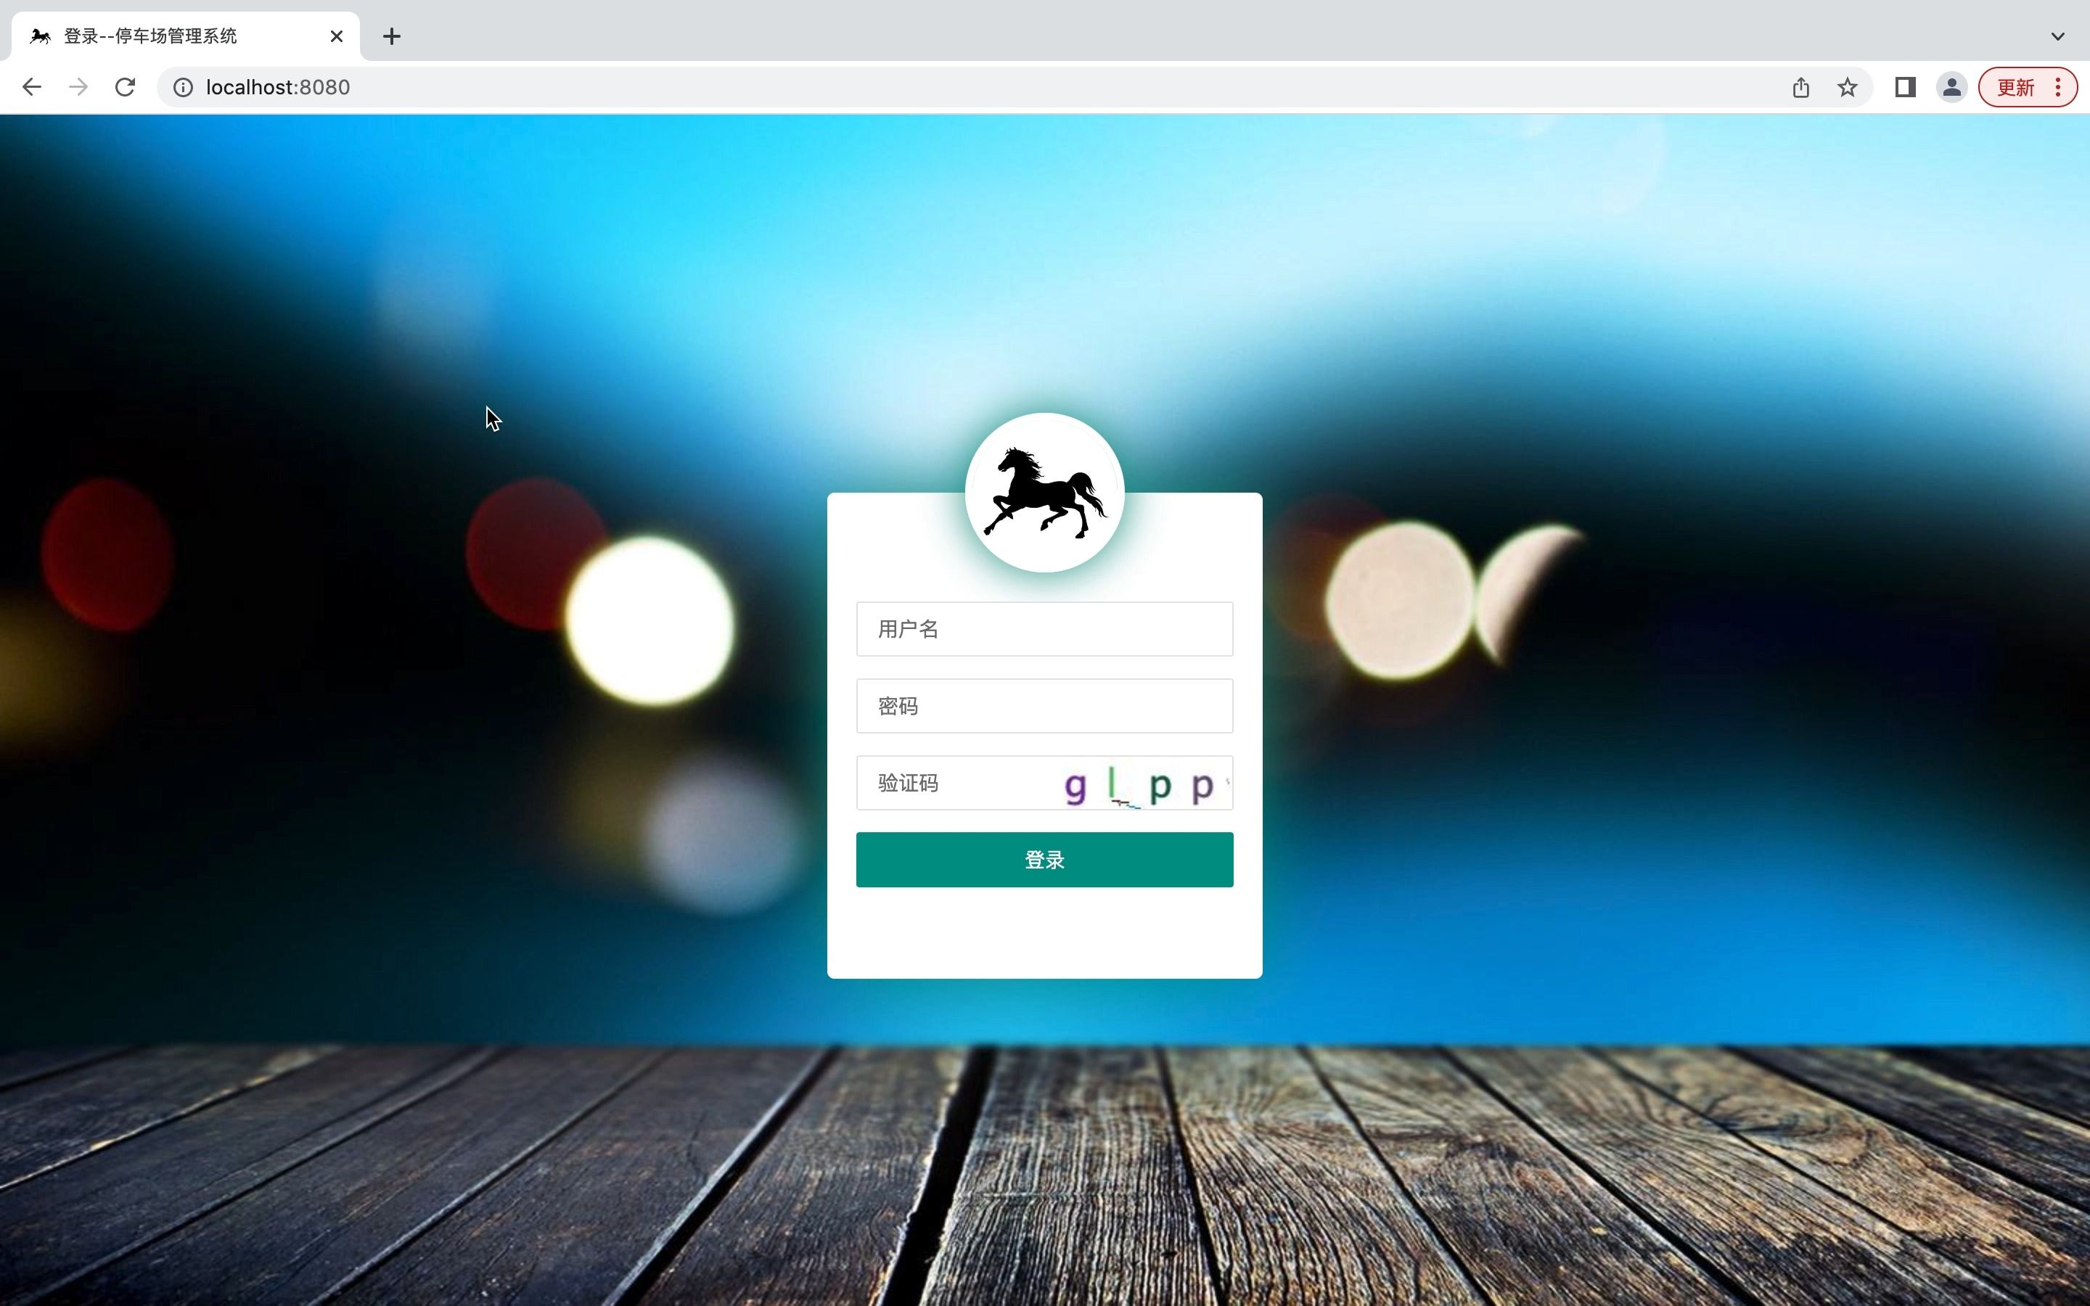Click the 用户名 username input field
This screenshot has width=2090, height=1306.
(x=1044, y=629)
